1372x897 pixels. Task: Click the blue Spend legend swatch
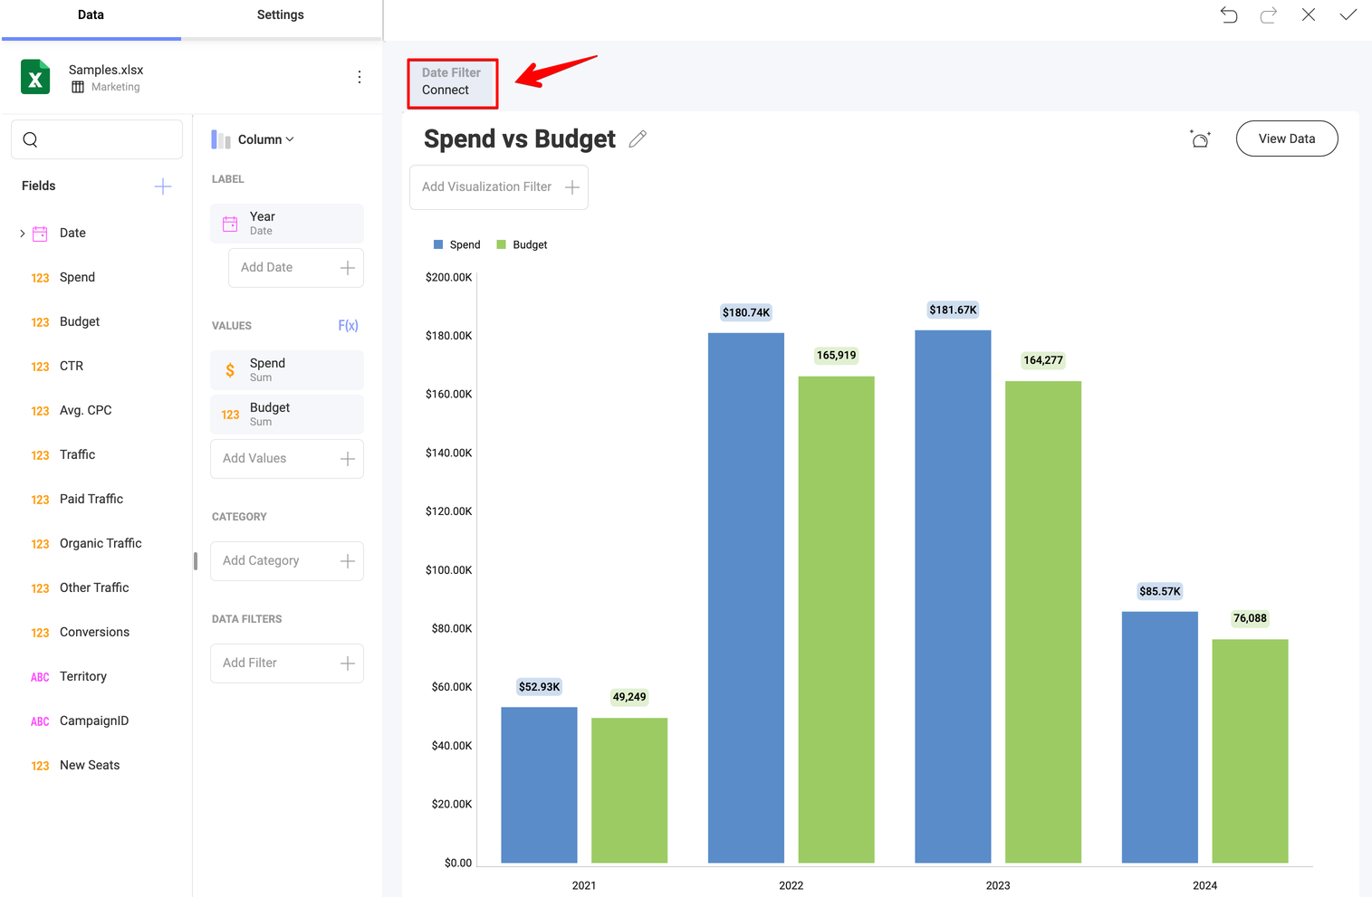438,244
